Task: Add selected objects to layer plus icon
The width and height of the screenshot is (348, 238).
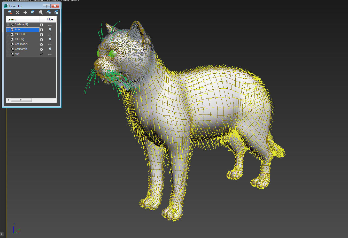Action: [x=25, y=12]
